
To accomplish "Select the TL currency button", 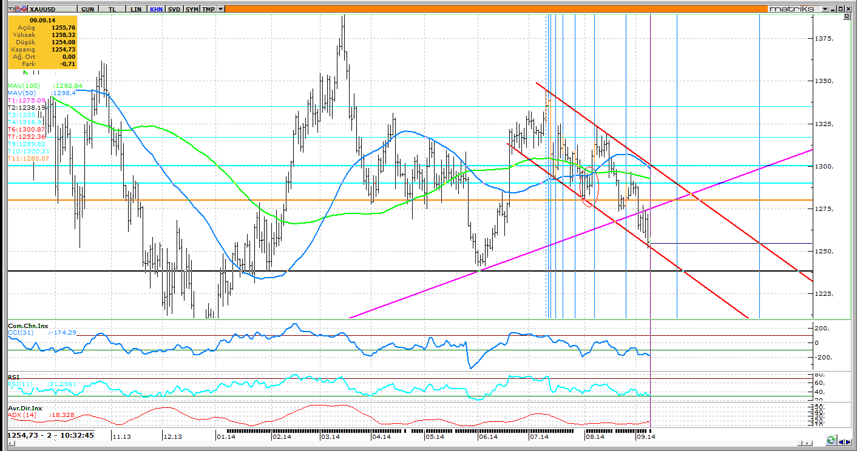I will point(112,9).
